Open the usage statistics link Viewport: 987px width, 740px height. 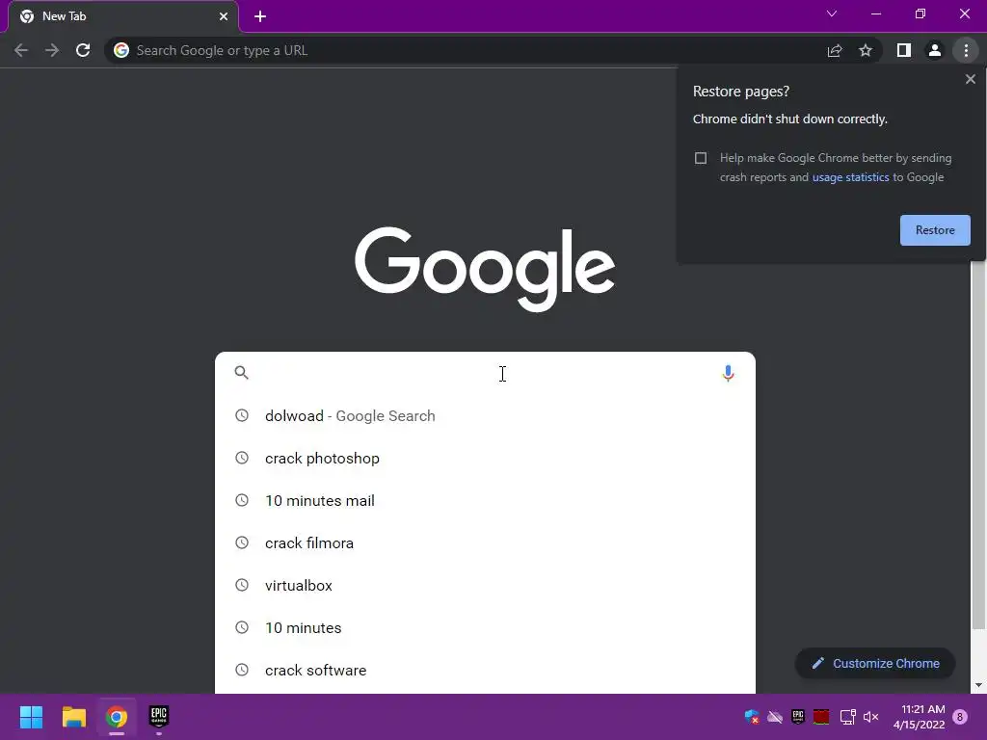850,177
